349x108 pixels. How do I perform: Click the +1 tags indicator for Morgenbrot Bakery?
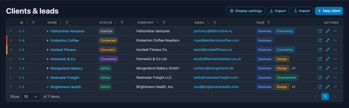tap(293, 68)
